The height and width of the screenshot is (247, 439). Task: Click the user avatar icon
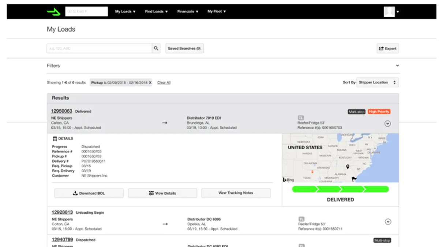point(389,12)
